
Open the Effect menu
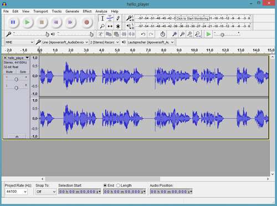click(87, 12)
